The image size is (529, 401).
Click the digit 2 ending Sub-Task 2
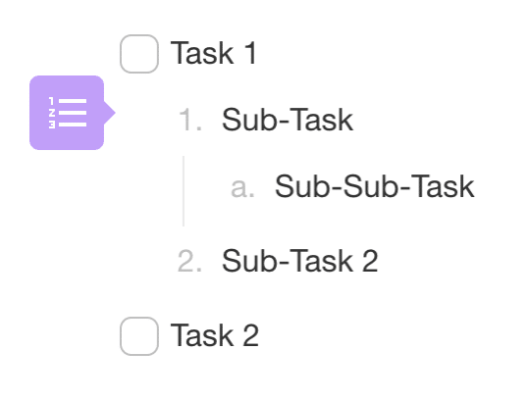point(370,261)
